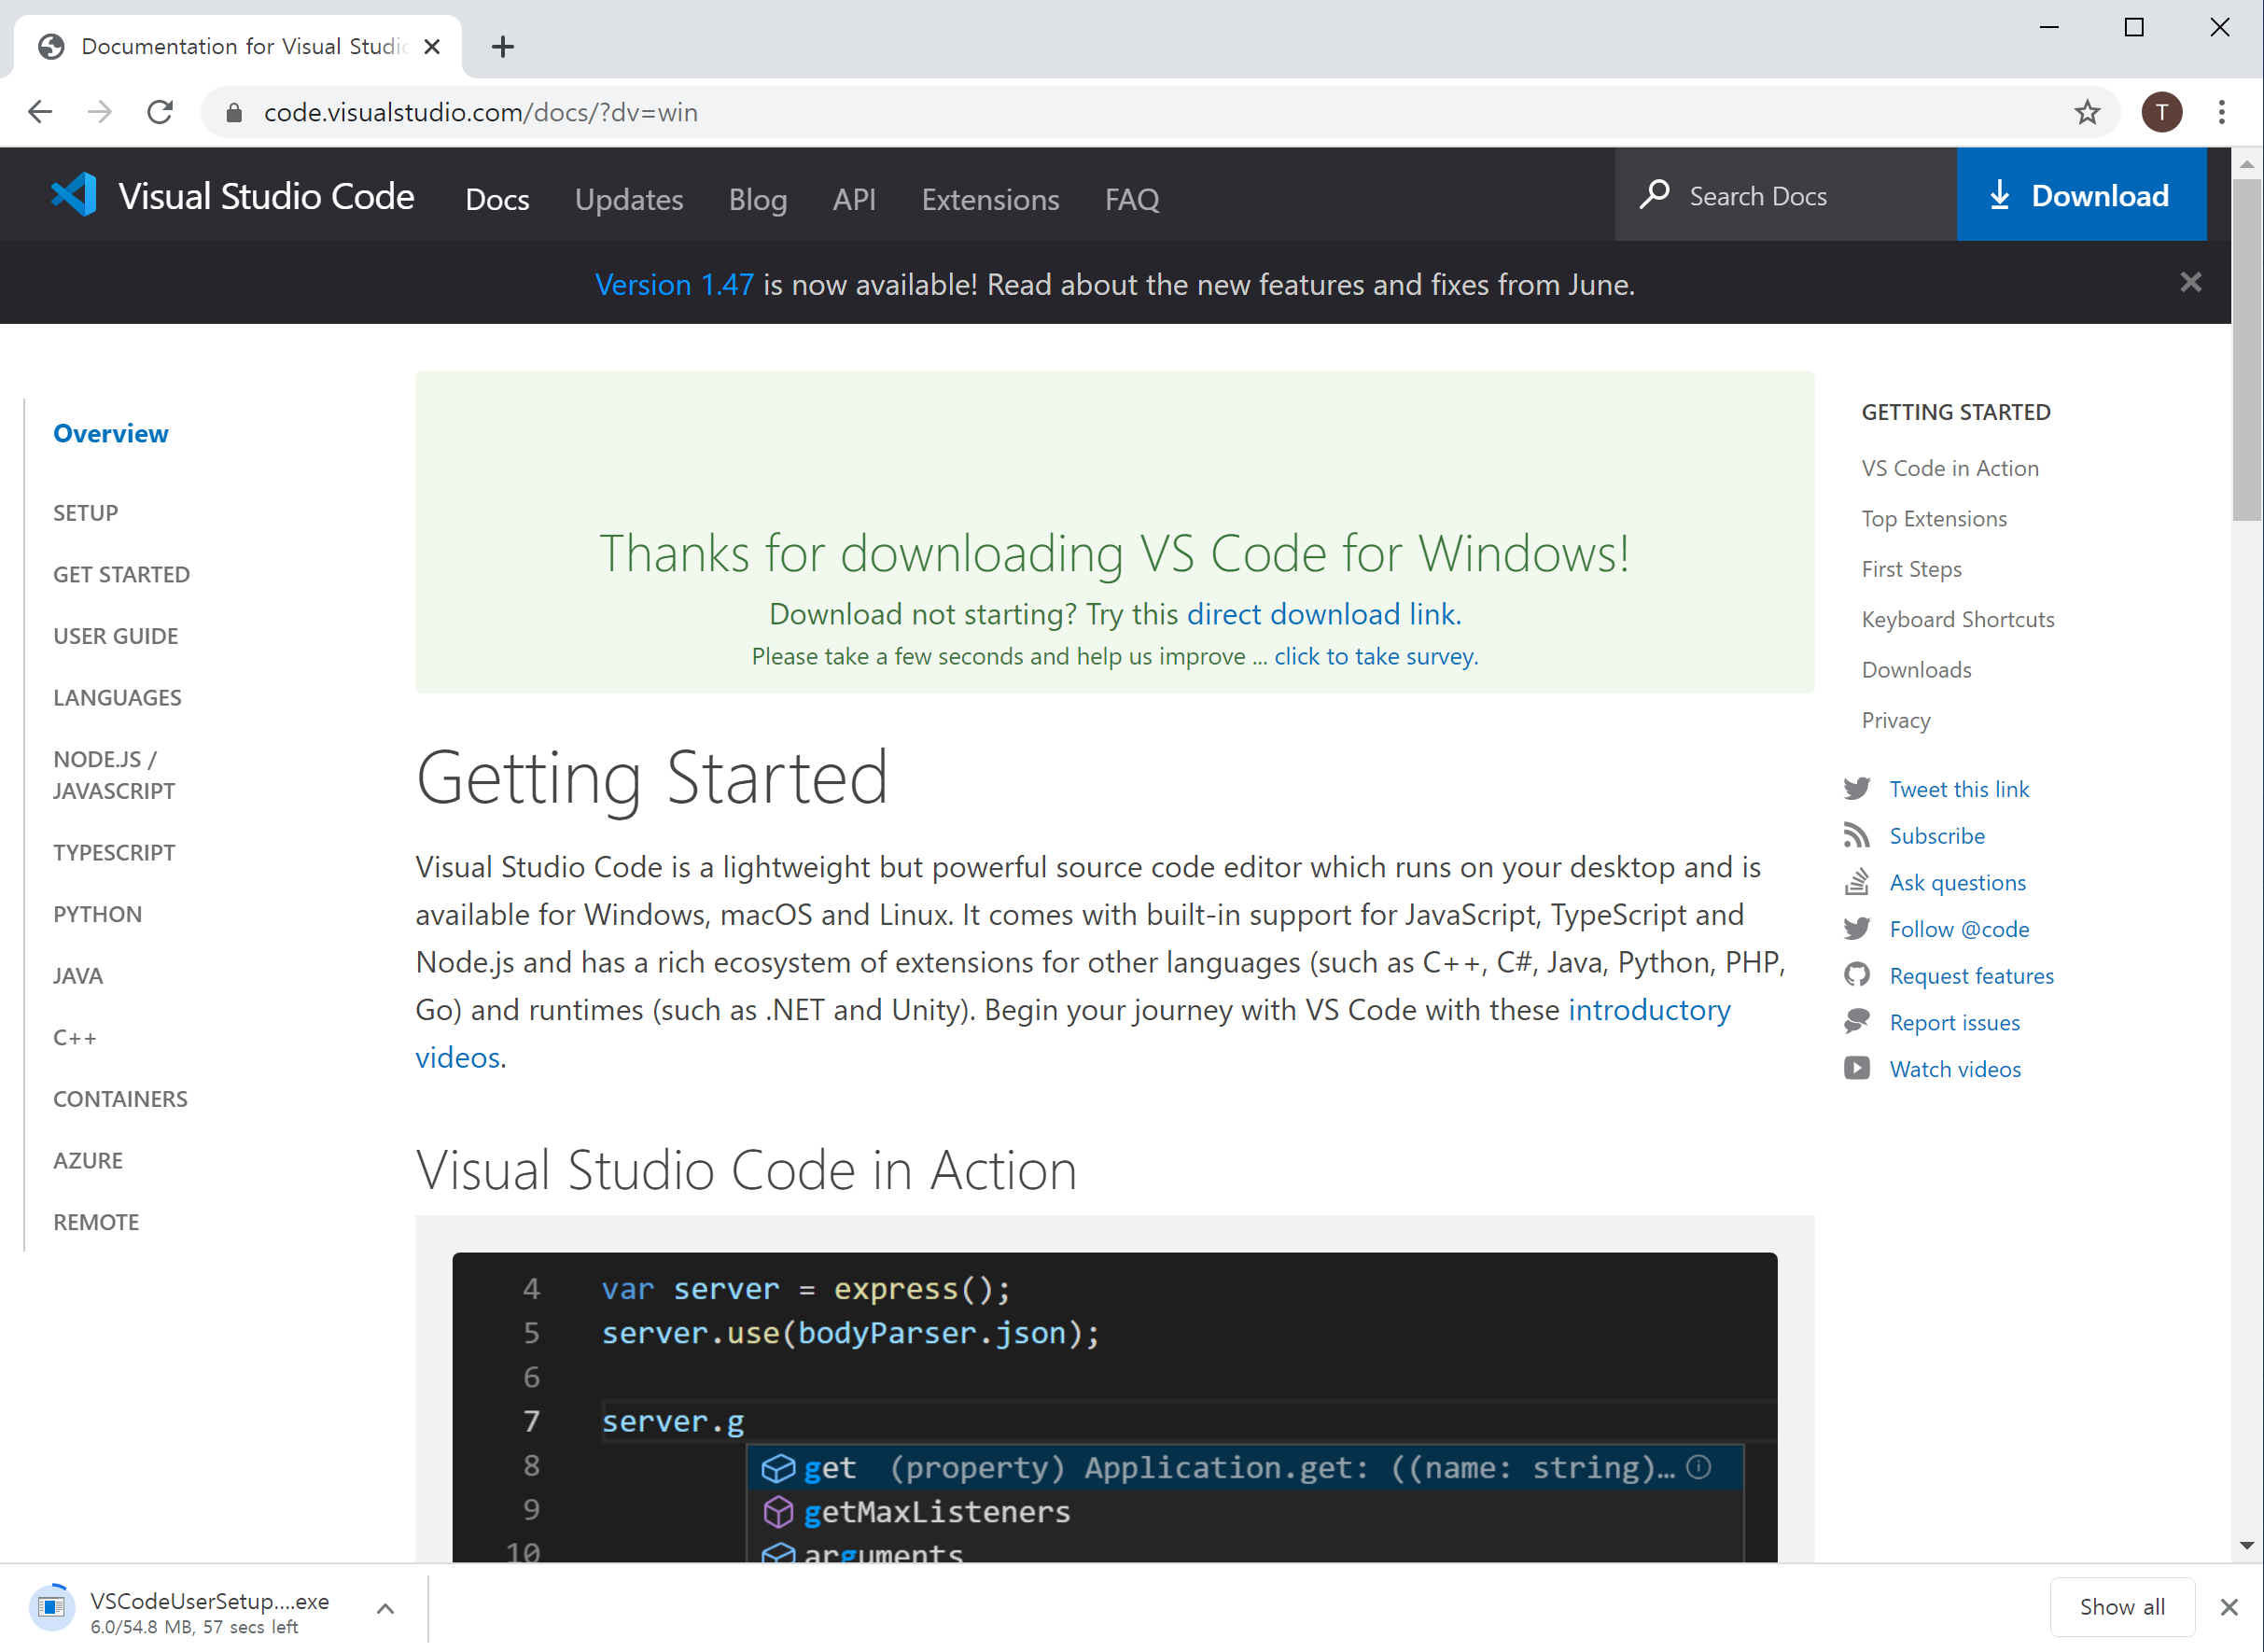Close the Documentation tab
This screenshot has width=2264, height=1652.
tap(432, 47)
